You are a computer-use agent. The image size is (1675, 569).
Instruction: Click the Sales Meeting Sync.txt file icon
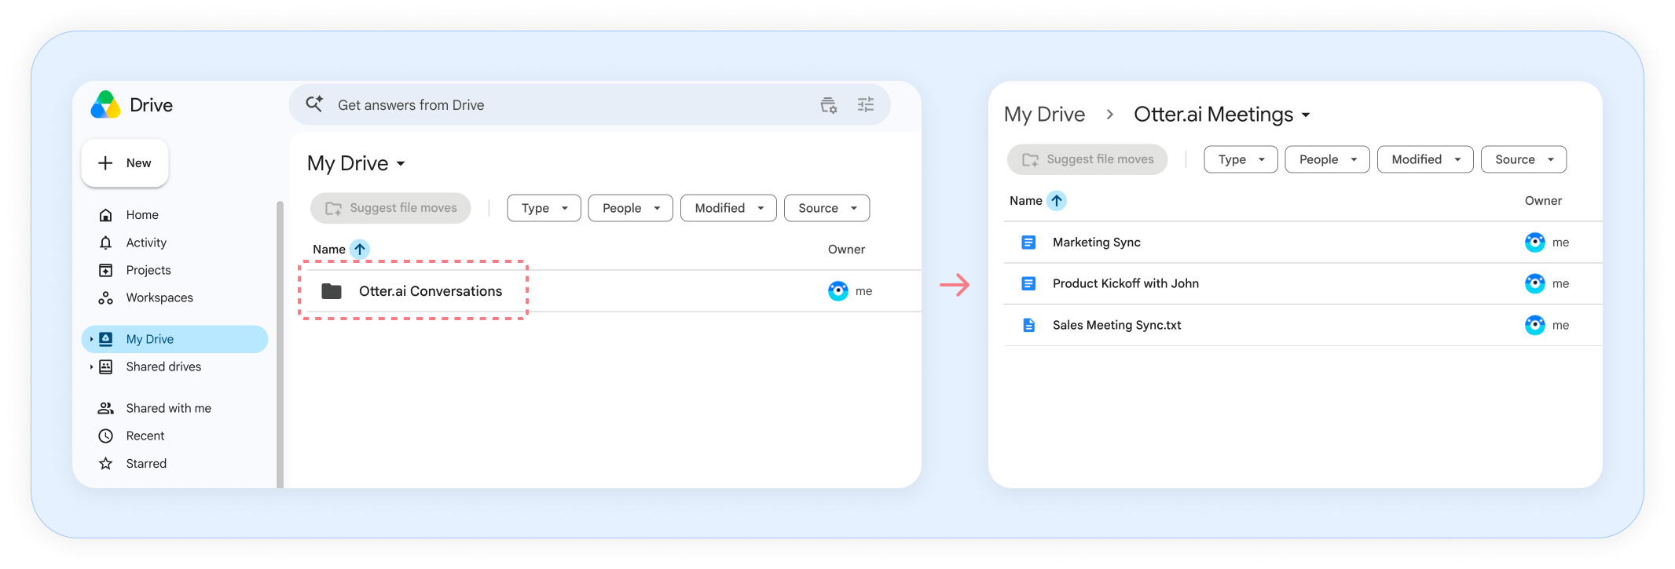(x=1028, y=325)
